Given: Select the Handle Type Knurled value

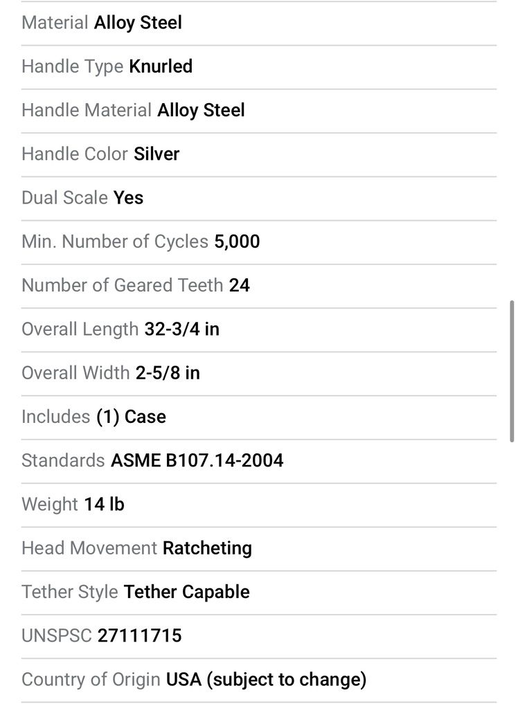Looking at the screenshot, I should coord(161,66).
